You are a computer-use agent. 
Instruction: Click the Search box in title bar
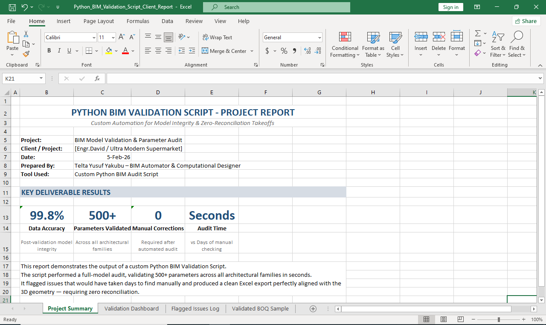point(276,7)
